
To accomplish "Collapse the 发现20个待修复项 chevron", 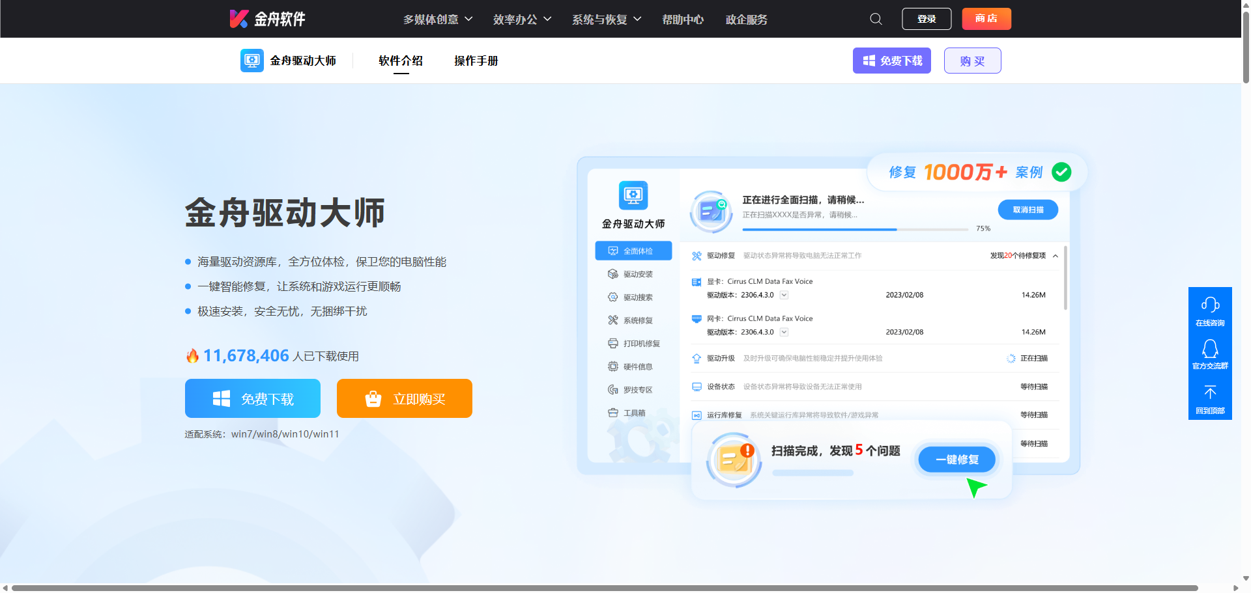I will click(1055, 256).
